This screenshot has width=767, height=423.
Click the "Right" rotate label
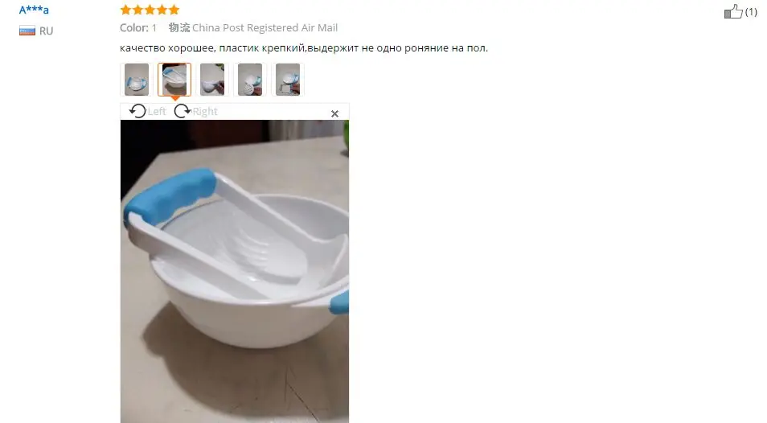(205, 112)
